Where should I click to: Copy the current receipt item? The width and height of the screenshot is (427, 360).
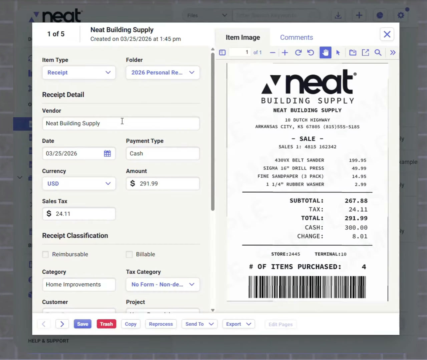[130, 324]
